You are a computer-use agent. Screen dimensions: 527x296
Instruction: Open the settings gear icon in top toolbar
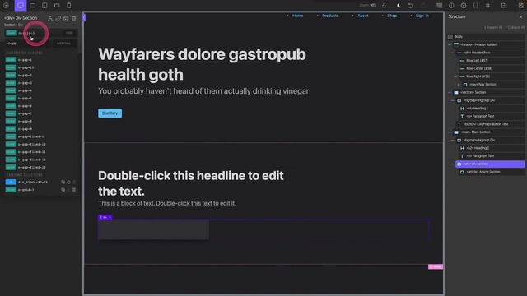(x=464, y=6)
